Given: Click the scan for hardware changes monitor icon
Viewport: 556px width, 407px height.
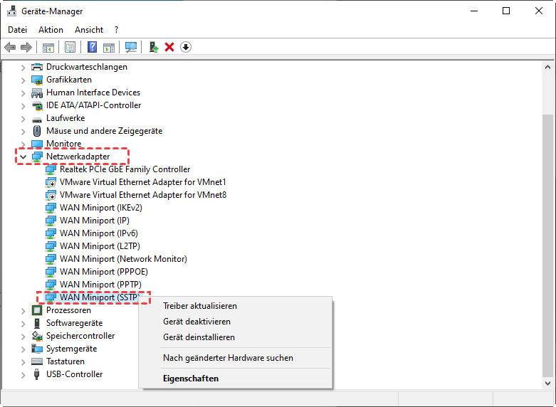Looking at the screenshot, I should (x=130, y=47).
